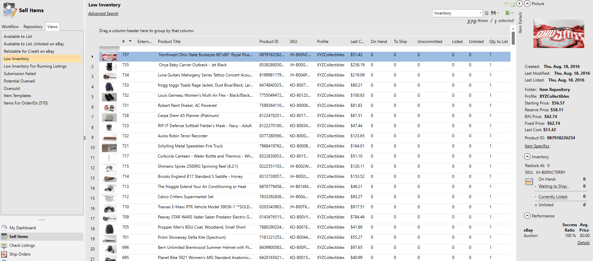Open the grid settings gear icon
Screen dimensions: 593x261
point(486,13)
